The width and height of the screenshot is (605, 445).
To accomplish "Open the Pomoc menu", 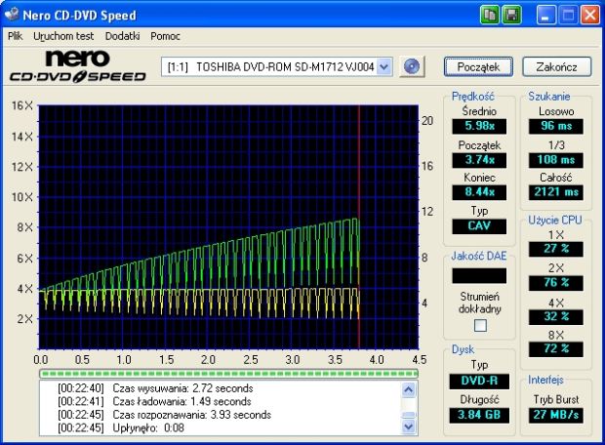I will click(x=165, y=36).
